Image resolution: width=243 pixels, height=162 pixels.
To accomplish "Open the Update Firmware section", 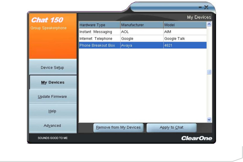I will 53,96.
